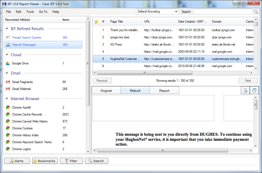Click the results table horizontal scrollbar
The image size is (262, 173).
pos(145,72)
